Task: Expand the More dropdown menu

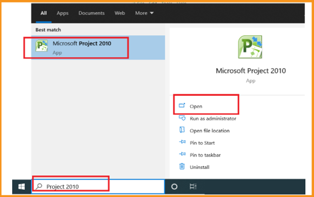Action: tap(144, 13)
